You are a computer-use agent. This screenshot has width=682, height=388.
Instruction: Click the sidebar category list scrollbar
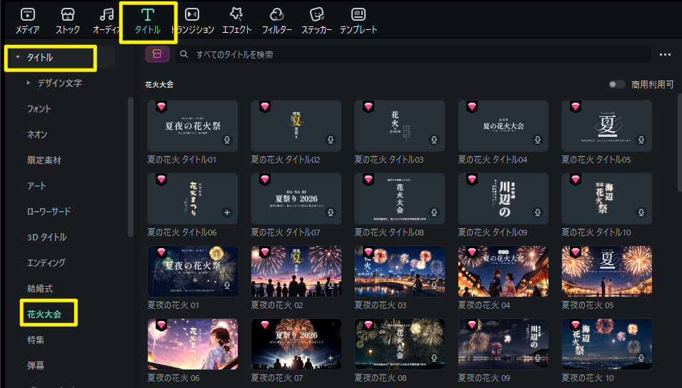pos(130,168)
